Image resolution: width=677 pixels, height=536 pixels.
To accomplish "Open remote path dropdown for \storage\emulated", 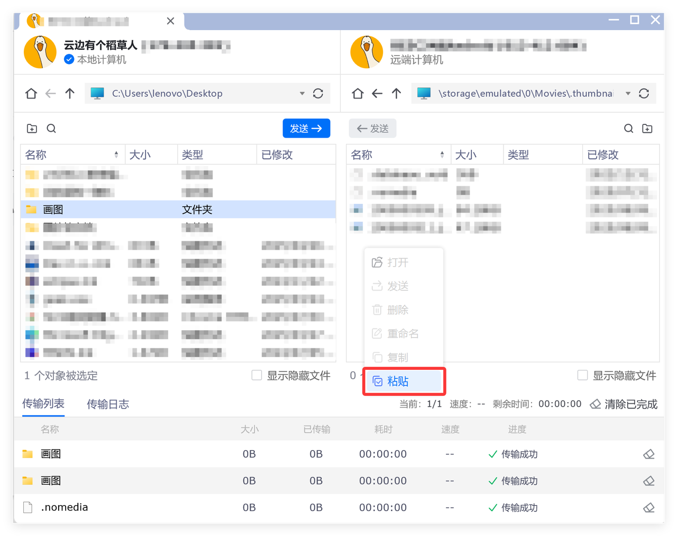I will [x=628, y=94].
